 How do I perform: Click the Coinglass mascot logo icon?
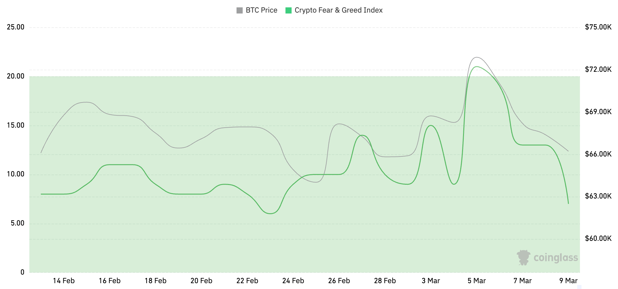(523, 257)
